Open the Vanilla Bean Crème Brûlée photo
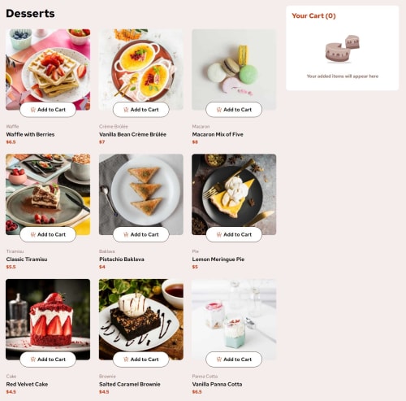Viewport: 406px width, 401px height. pyautogui.click(x=141, y=69)
